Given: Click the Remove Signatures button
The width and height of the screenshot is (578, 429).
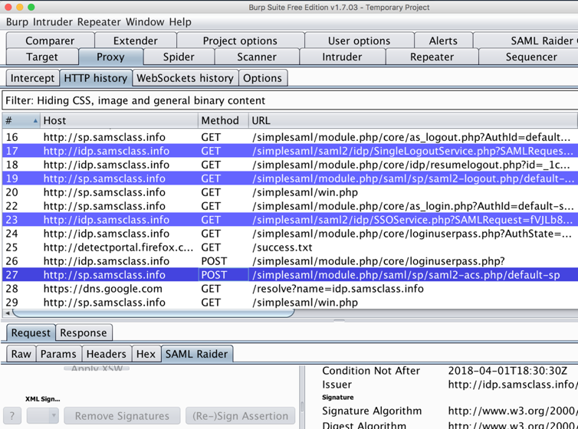Looking at the screenshot, I should click(123, 416).
